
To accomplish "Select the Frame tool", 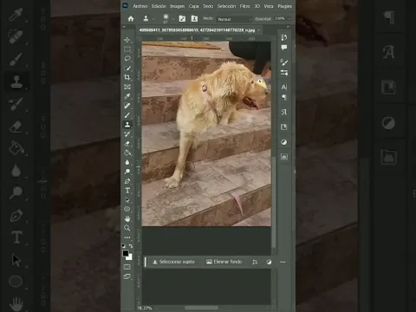I will coord(127,87).
